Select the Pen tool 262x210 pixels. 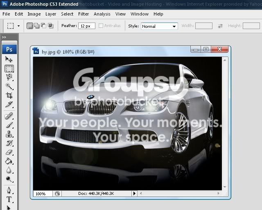coord(9,190)
